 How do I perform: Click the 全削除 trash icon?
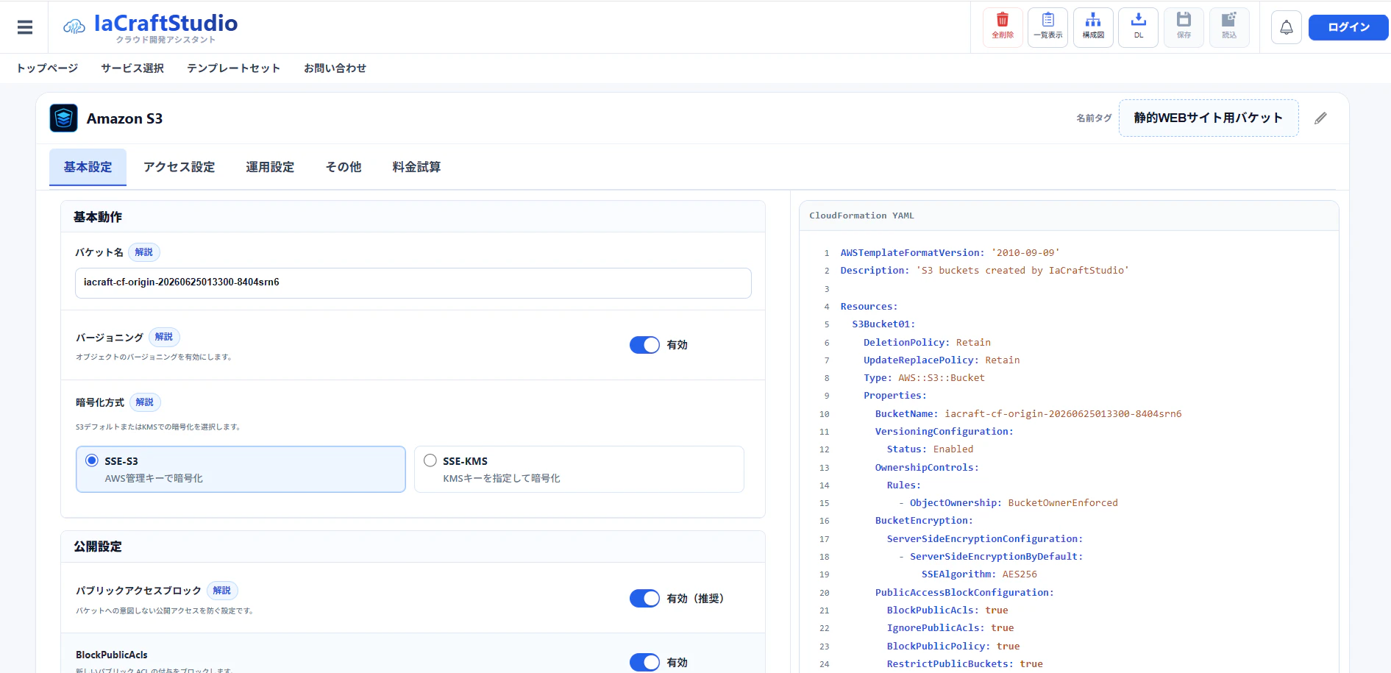tap(1003, 27)
